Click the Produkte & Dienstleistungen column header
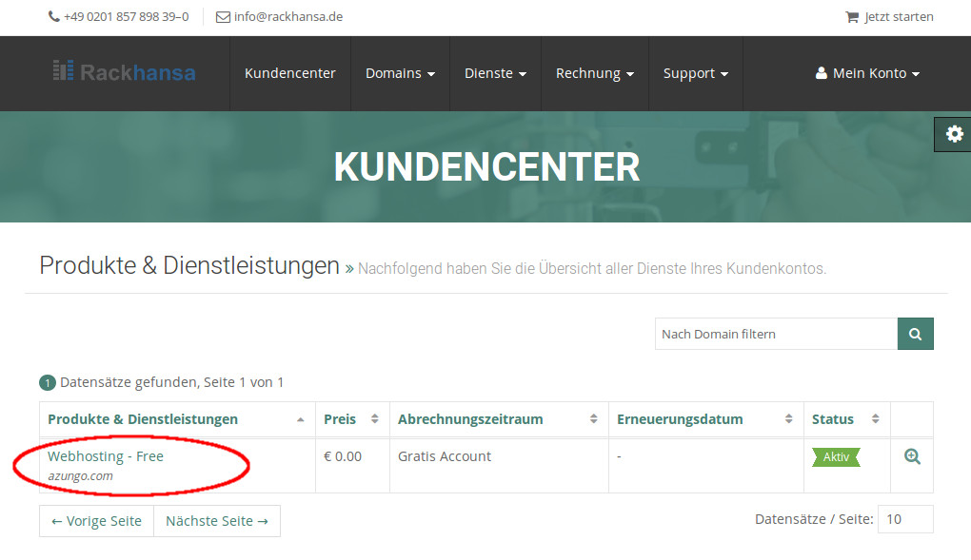 (143, 419)
